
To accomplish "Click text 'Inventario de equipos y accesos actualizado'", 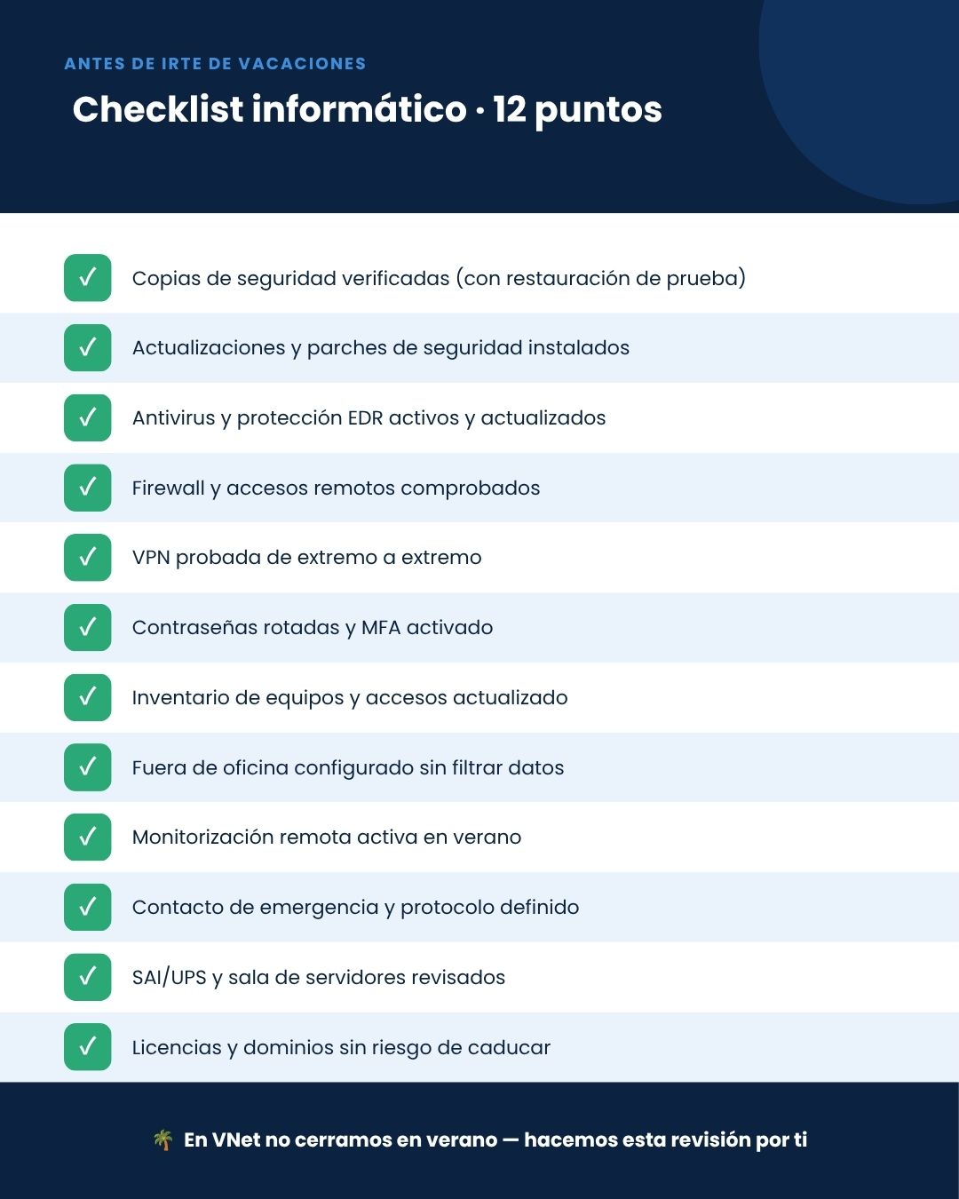I will tap(350, 698).
